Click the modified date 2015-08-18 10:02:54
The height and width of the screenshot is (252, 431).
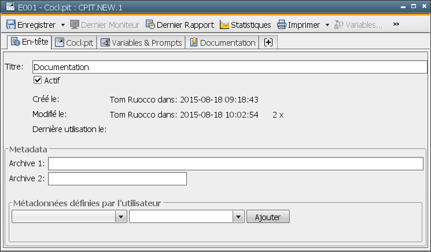(219, 115)
